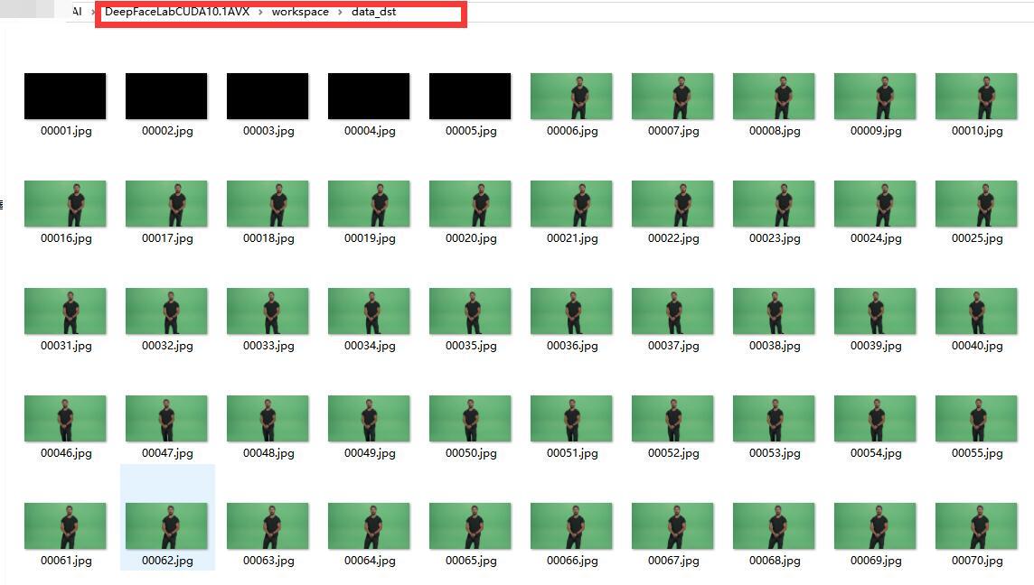1034x585 pixels.
Task: Select the image thumbnail of 00019.jpg
Action: coord(369,203)
